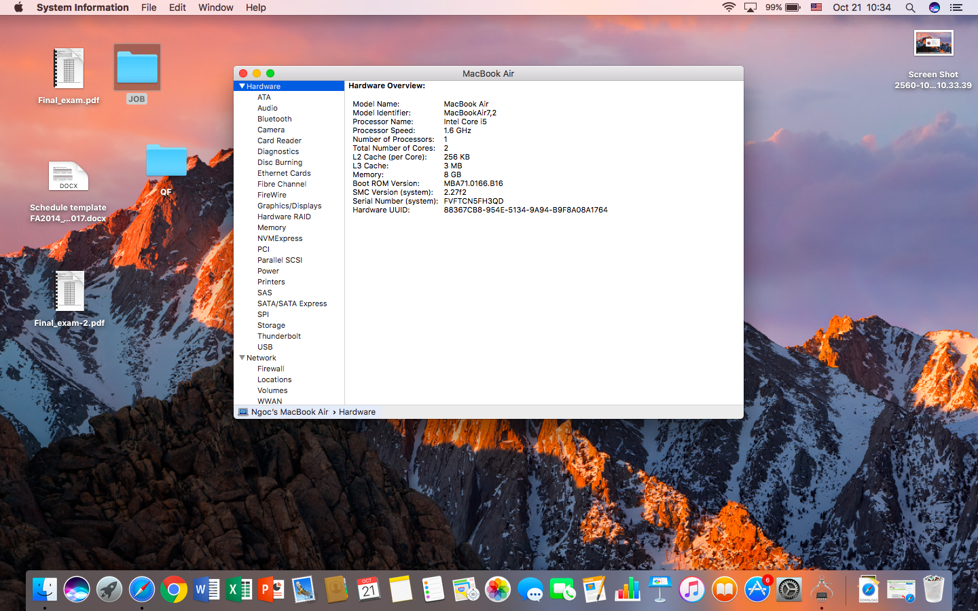The width and height of the screenshot is (978, 611).
Task: Open Microsoft Excel in the Dock
Action: point(239,589)
